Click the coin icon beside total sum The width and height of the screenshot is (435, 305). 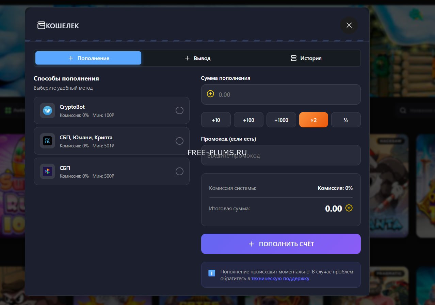349,208
